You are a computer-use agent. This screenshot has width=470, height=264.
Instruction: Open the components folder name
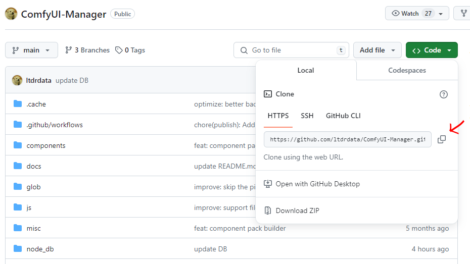tap(46, 145)
